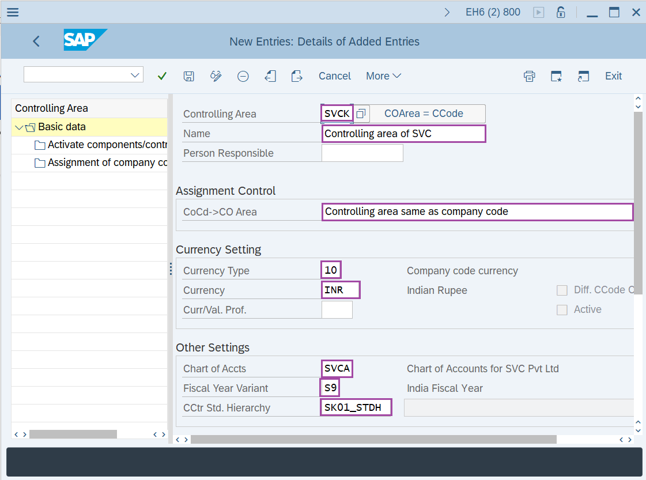The image size is (646, 480).
Task: Open the hamburger menu at top left
Action: click(x=12, y=12)
